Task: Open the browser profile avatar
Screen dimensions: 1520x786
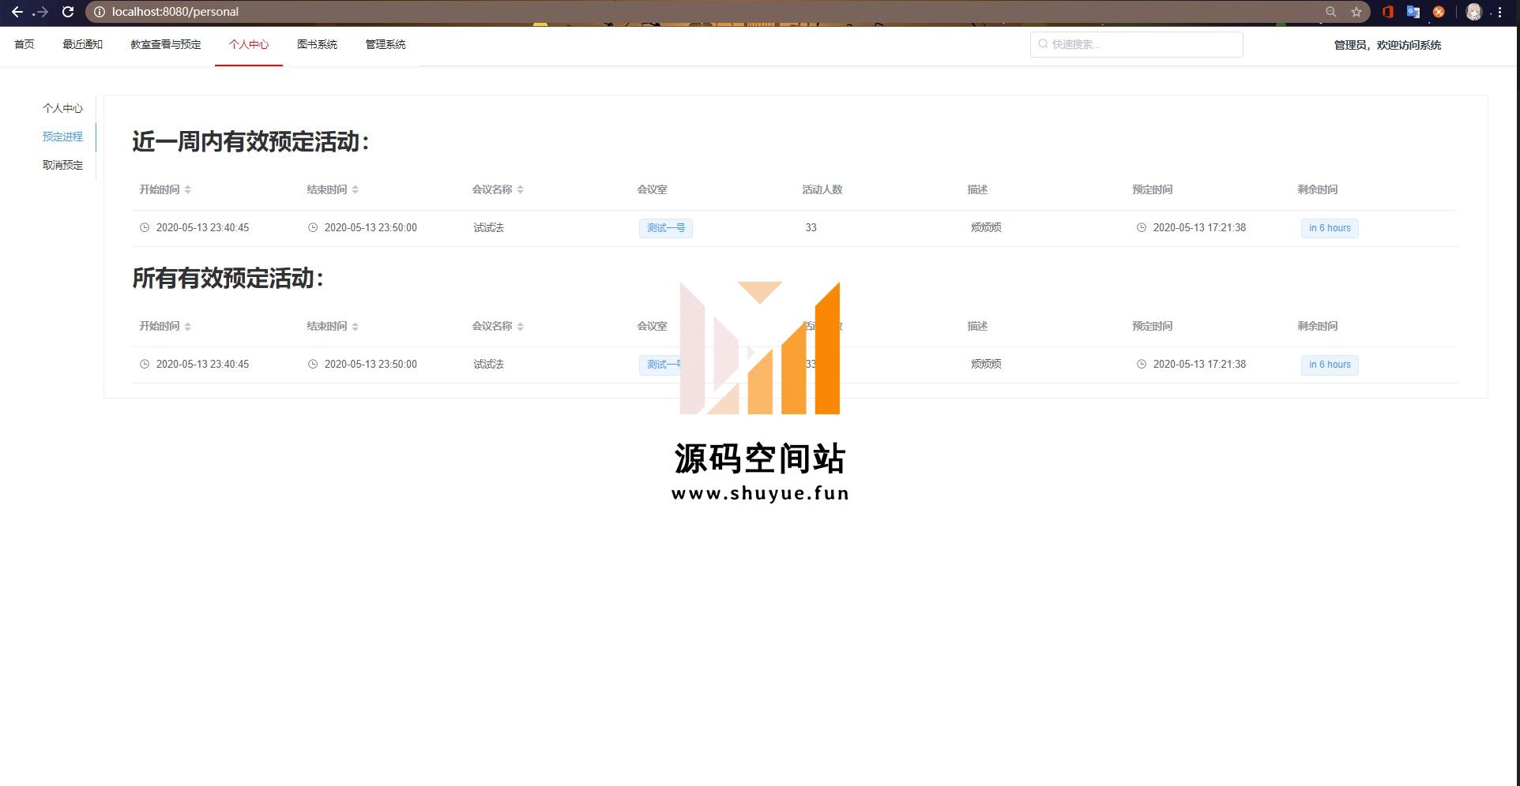Action: point(1473,12)
